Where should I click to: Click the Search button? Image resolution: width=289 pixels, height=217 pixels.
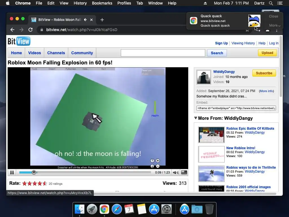[217, 53]
